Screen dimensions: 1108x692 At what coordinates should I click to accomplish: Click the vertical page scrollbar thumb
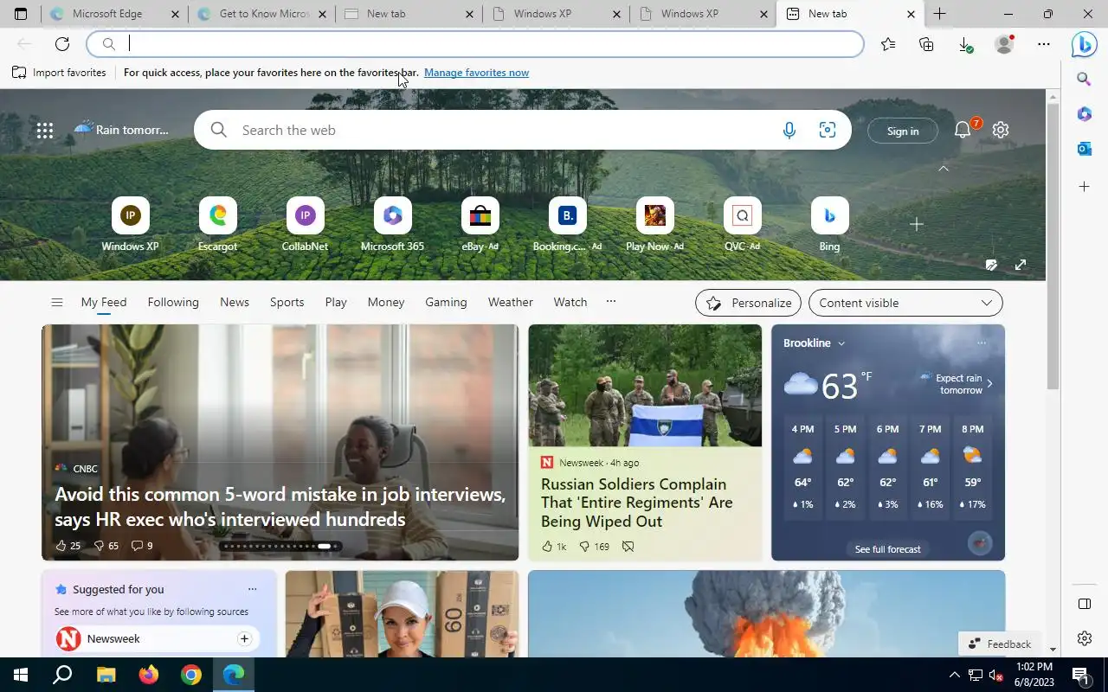[x=1053, y=247]
